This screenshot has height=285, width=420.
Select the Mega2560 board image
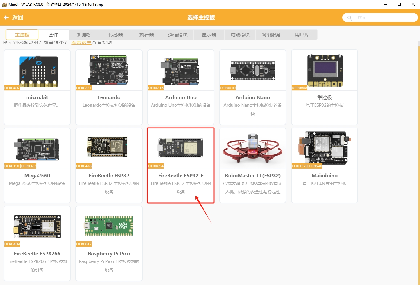click(37, 149)
